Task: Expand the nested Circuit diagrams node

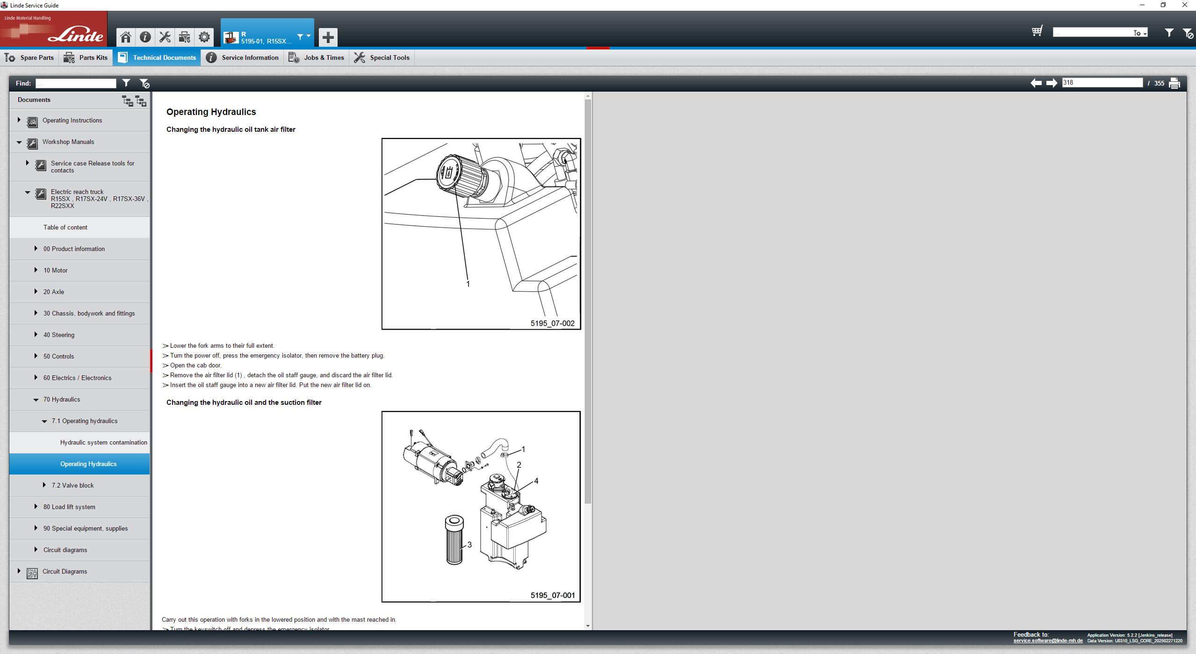Action: [36, 549]
